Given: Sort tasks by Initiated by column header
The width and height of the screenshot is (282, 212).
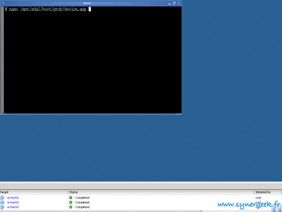Looking at the screenshot, I should tap(268, 192).
